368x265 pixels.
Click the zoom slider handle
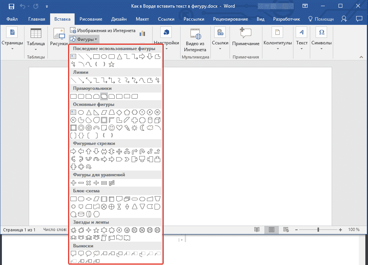coord(318,230)
